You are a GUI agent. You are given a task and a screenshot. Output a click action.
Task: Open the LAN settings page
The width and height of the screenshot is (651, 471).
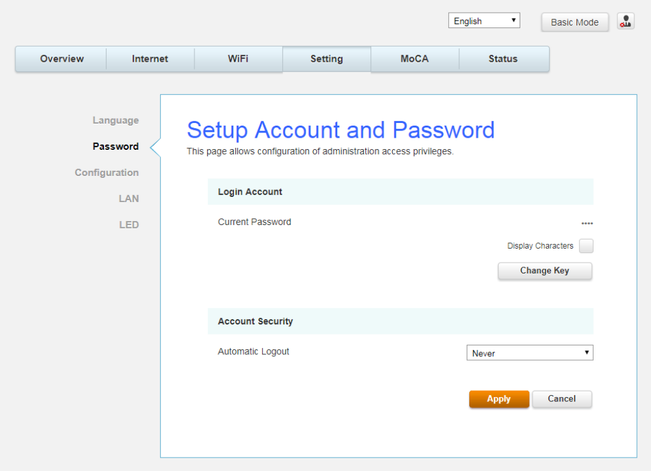point(128,199)
